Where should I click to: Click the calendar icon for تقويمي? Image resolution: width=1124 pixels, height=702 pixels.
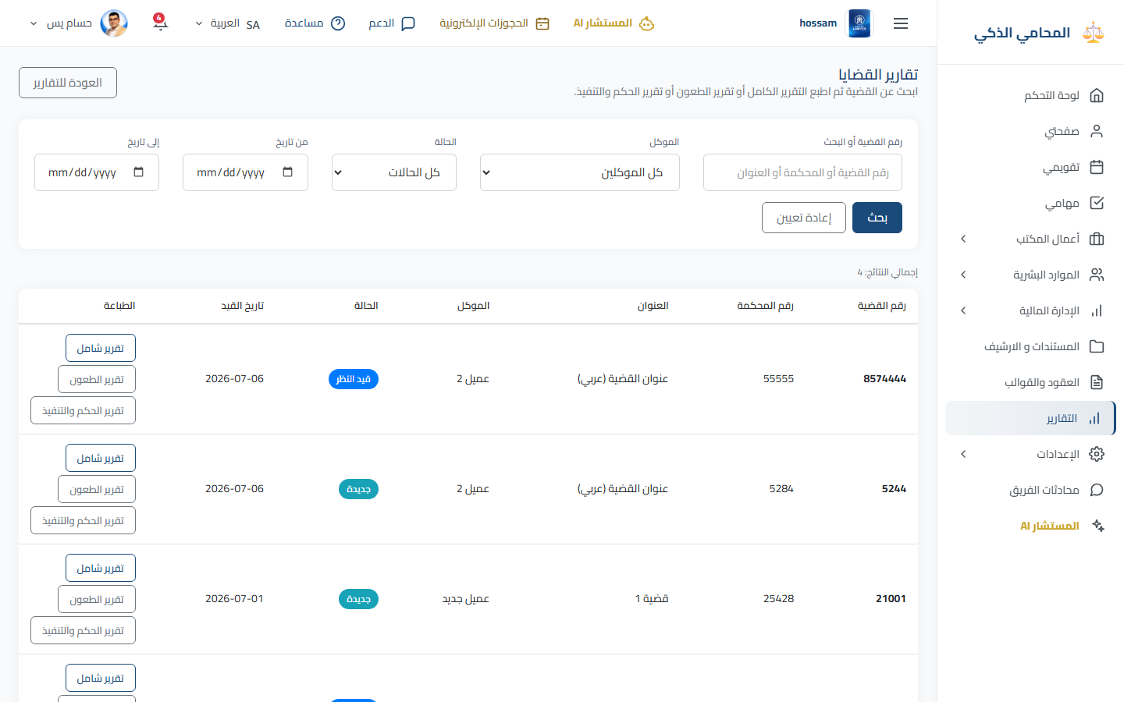(x=1097, y=167)
